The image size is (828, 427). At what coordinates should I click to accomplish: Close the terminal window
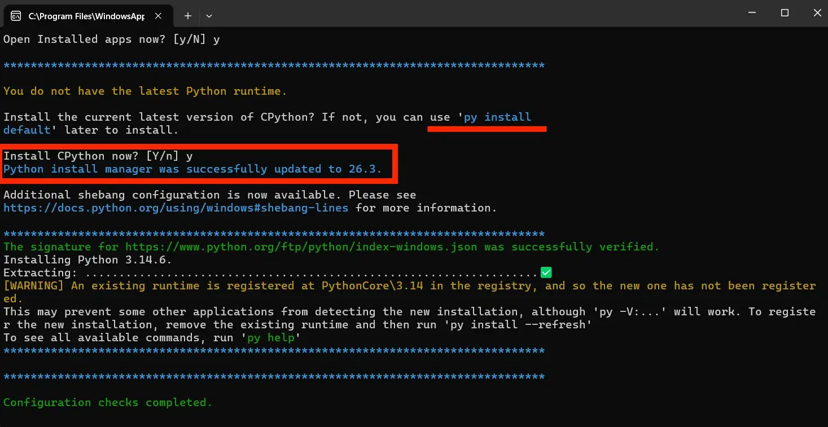pyautogui.click(x=817, y=13)
